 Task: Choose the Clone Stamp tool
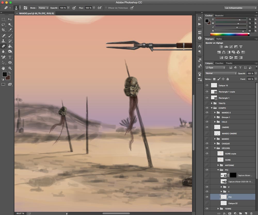tap(4, 41)
